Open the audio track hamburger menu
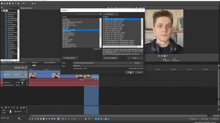Screen dimensions: 220x123 (2, 80)
